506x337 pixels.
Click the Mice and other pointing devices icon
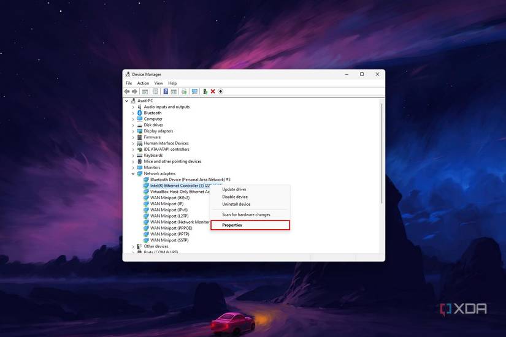pyautogui.click(x=139, y=161)
